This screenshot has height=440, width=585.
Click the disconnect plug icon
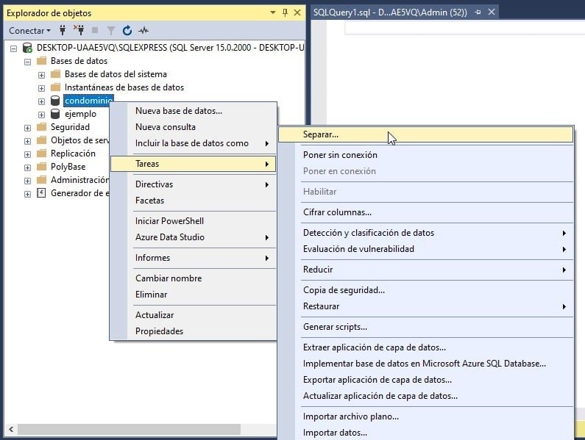[x=79, y=30]
